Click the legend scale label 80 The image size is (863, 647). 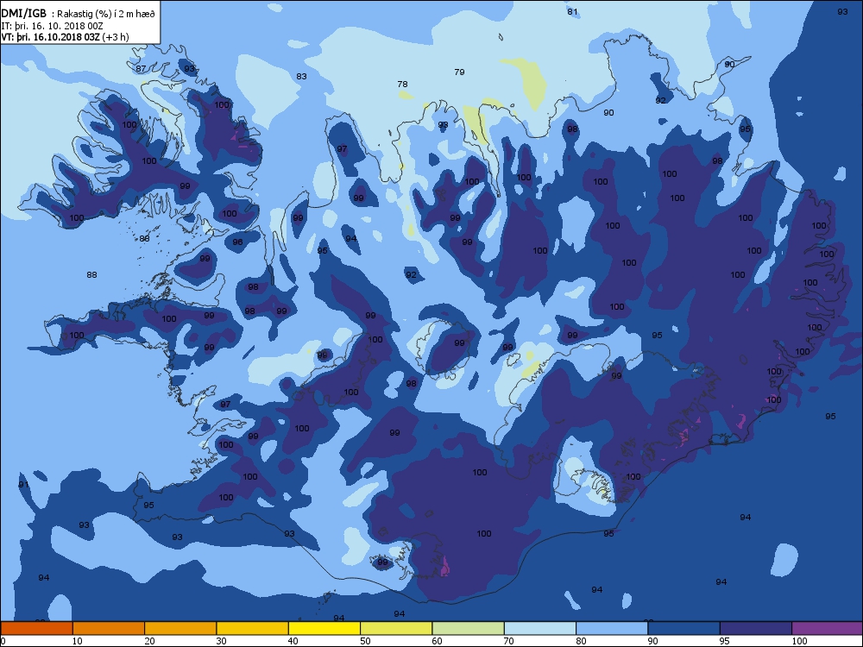(581, 640)
